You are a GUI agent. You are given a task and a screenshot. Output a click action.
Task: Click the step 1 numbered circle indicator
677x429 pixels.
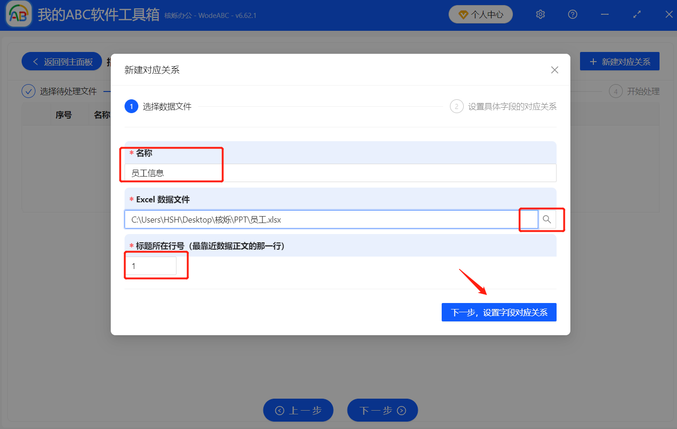coord(131,106)
